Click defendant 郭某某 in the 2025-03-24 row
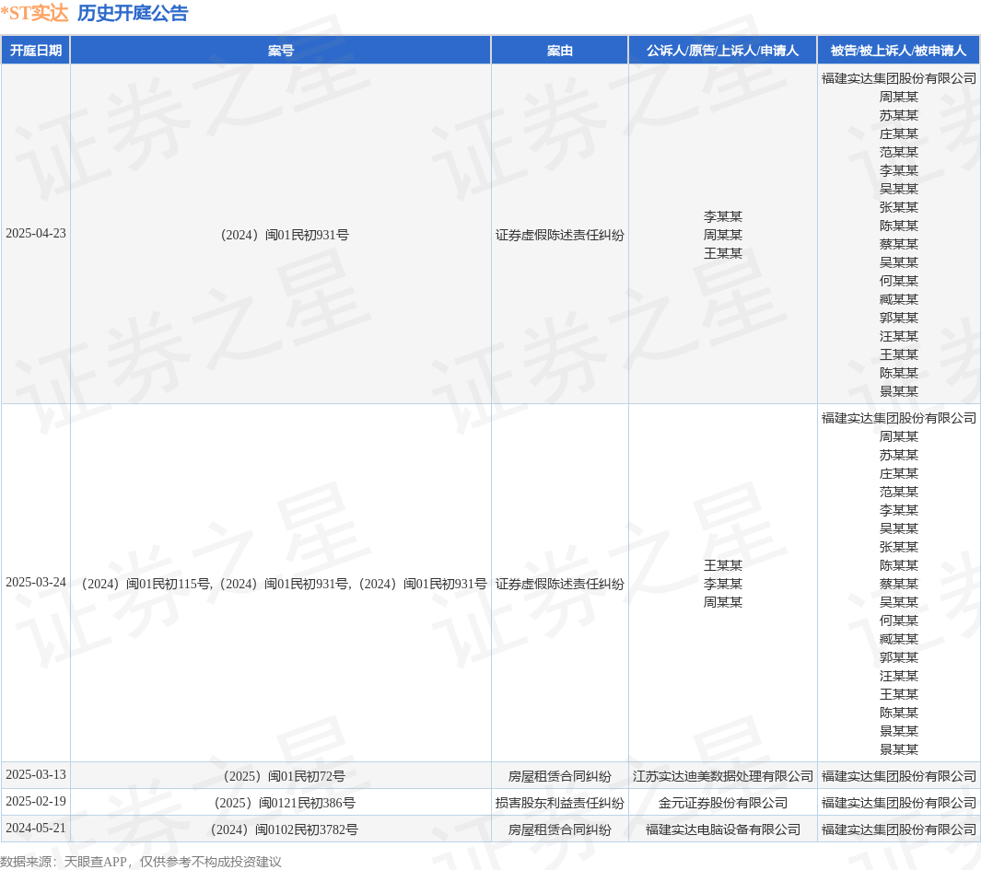The height and width of the screenshot is (870, 981). coord(898,657)
